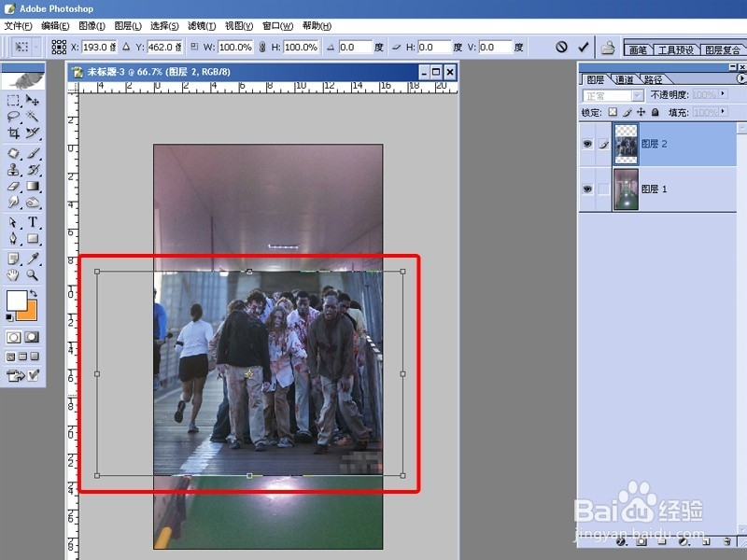
Task: Select the Dodge/Sponge tool
Action: [x=33, y=203]
